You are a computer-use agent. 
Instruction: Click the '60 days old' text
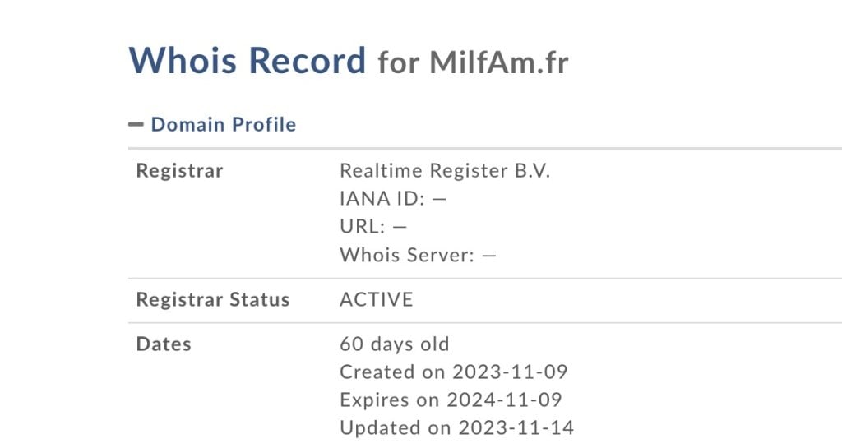[x=395, y=344]
